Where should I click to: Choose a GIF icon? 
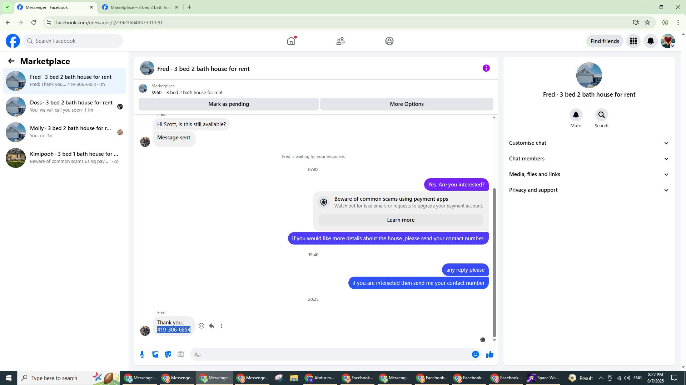[x=181, y=354]
